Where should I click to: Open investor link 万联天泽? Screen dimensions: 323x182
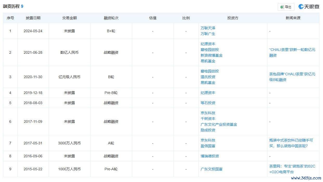tap(208, 28)
